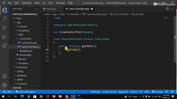177x99 pixels.
Task: Click Controllers in the breadcrumb
Action: click(x=73, y=14)
